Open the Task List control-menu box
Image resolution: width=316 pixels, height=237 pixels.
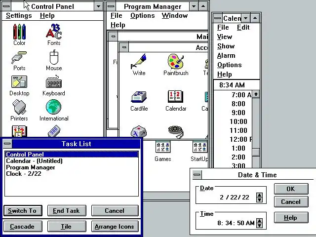point(7,144)
